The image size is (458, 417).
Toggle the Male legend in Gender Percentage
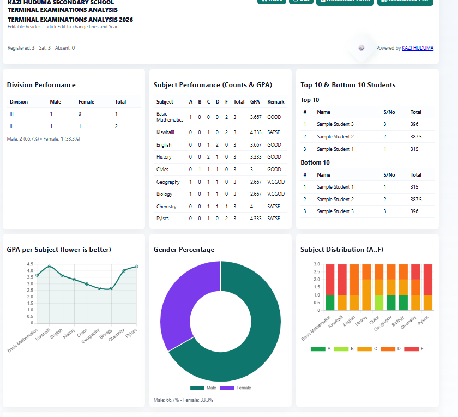tap(203, 388)
